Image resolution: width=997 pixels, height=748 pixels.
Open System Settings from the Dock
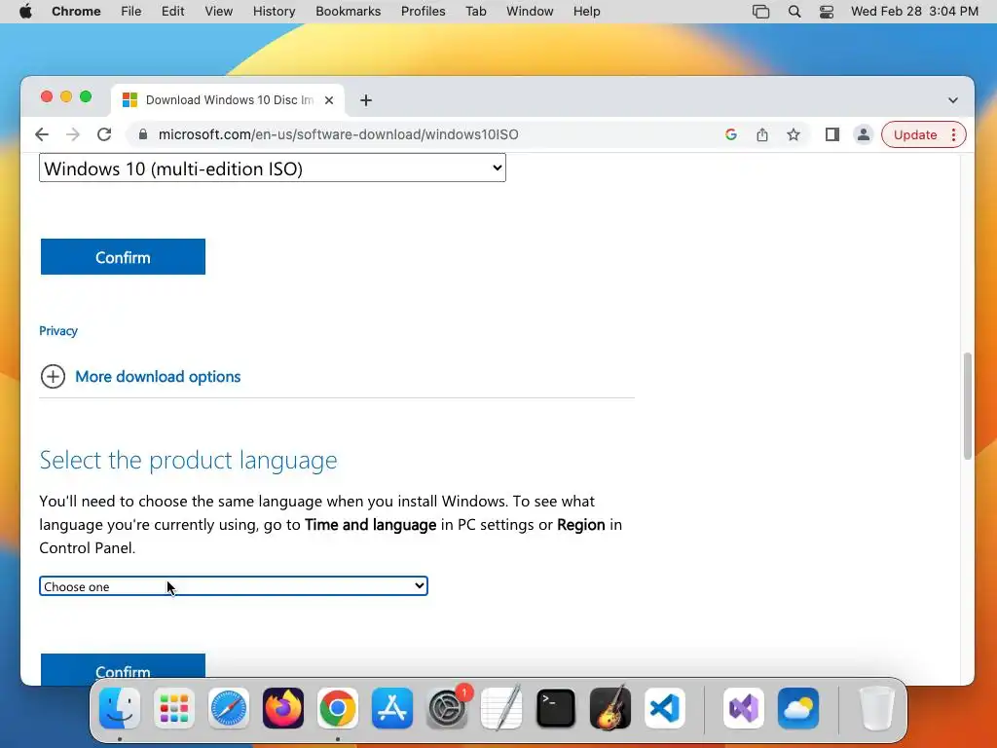tap(447, 708)
